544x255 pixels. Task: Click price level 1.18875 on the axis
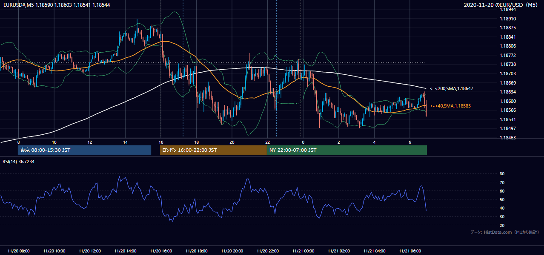(508, 28)
